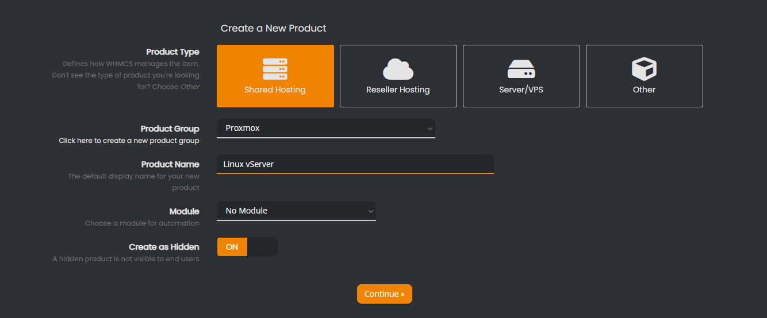Select the "Other" text label
This screenshot has width=767, height=318.
click(644, 90)
